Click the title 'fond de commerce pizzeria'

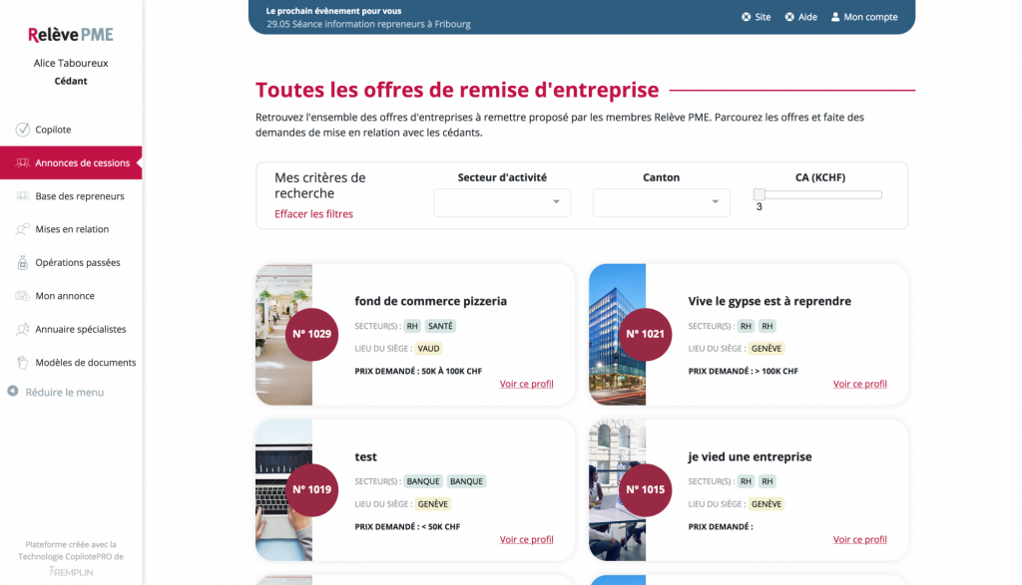pyautogui.click(x=431, y=301)
